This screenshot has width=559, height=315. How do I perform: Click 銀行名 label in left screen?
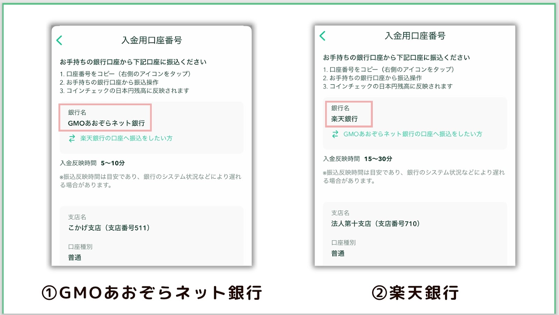click(77, 113)
